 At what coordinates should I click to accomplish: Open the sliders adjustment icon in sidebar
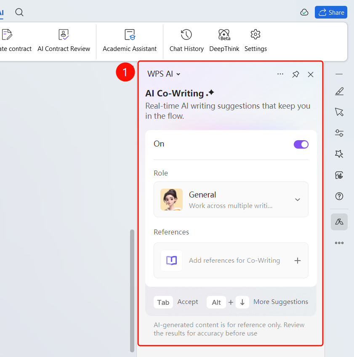pos(339,133)
